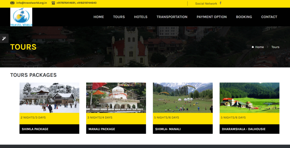Open the MANALI PACKAGE title
Screen dimensions: 290x148
click(102, 129)
